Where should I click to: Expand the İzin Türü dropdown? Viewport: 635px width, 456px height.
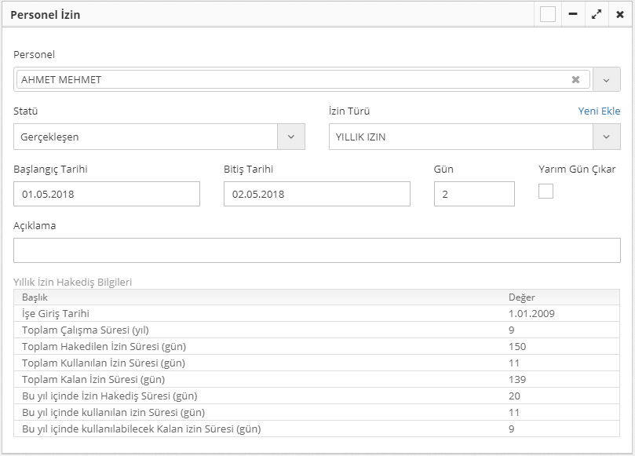tap(606, 137)
